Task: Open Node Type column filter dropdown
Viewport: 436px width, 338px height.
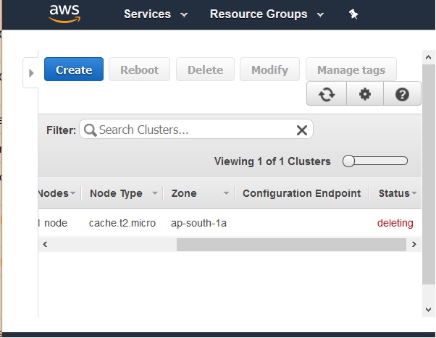Action: click(x=154, y=194)
